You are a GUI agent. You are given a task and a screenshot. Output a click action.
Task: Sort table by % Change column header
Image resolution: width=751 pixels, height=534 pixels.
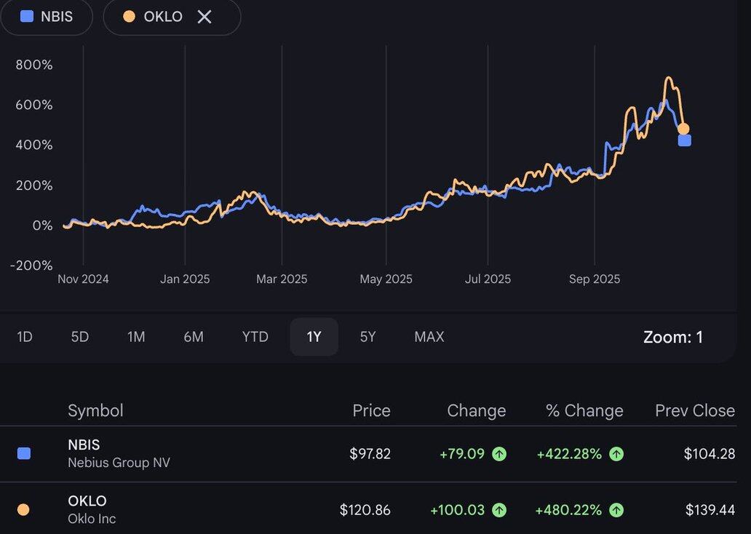coord(584,410)
